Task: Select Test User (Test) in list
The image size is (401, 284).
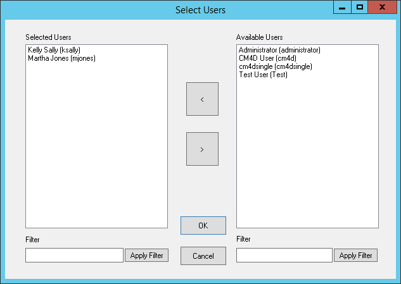Action: [263, 74]
